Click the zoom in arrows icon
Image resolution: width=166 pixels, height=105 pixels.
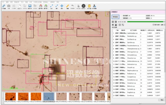tap(52, 6)
